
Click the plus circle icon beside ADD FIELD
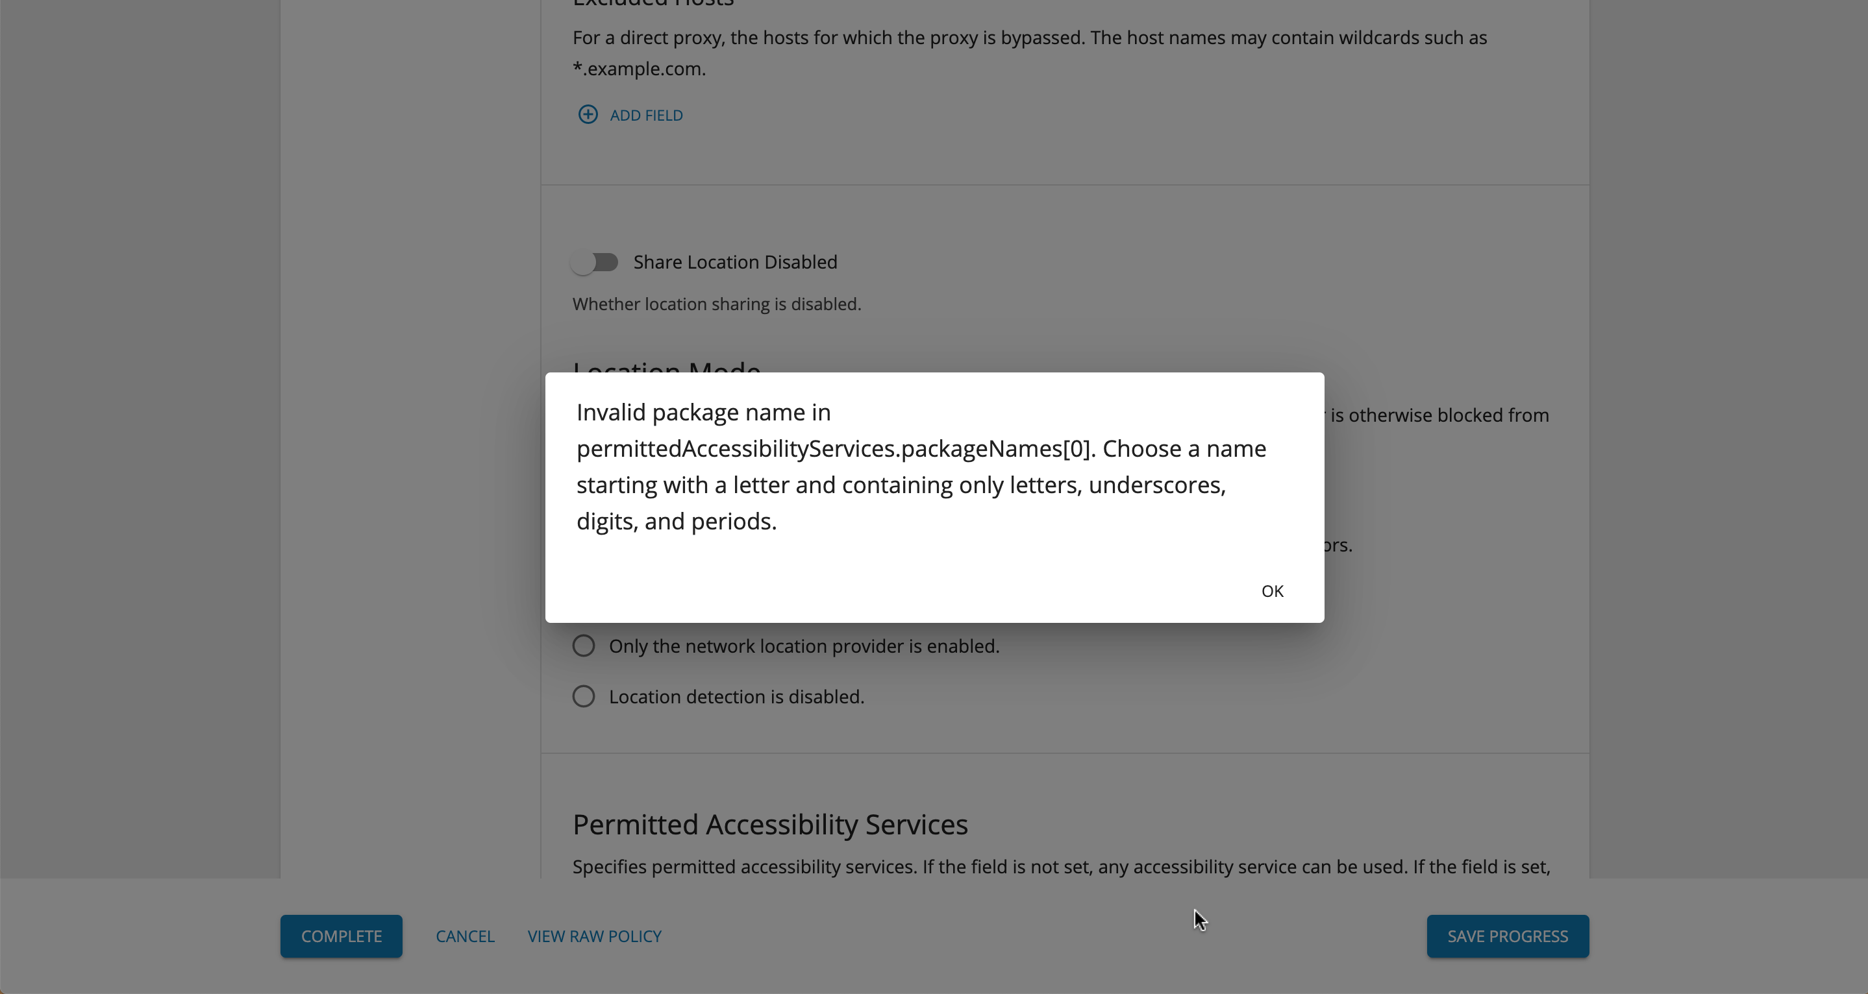pos(588,114)
